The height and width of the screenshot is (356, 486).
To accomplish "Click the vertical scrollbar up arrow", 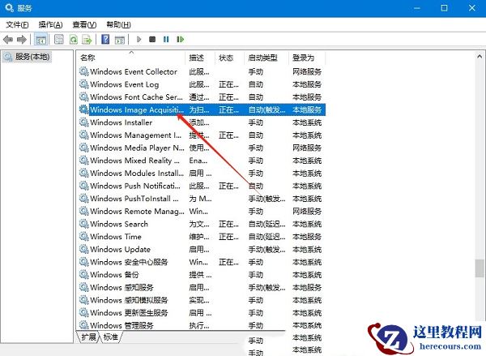I will tap(480, 57).
